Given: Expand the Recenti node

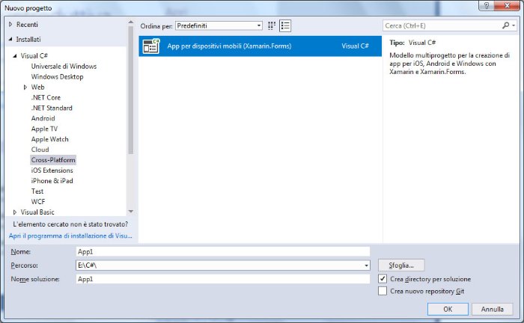Looking at the screenshot, I should [10, 25].
